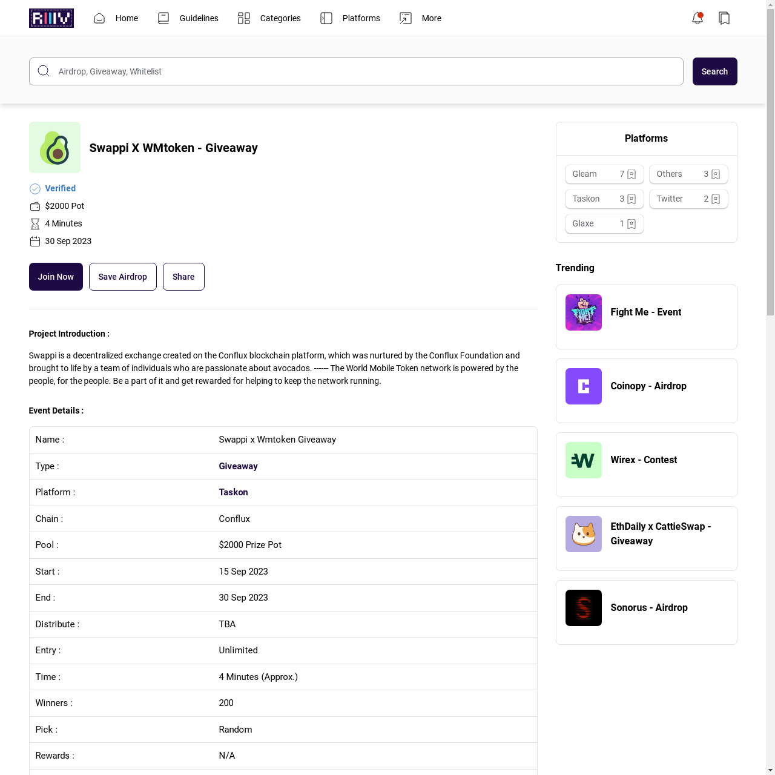The width and height of the screenshot is (775, 775).
Task: Open EthDaily x CattieSwap - Giveaway title
Action: pos(661,534)
